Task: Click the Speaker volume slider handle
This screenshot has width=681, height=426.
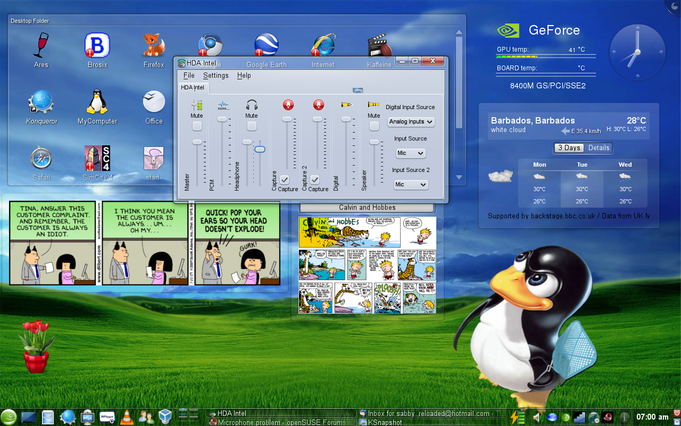Action: [x=374, y=142]
